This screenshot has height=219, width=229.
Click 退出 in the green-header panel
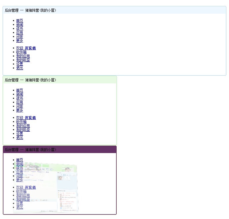tap(19, 138)
